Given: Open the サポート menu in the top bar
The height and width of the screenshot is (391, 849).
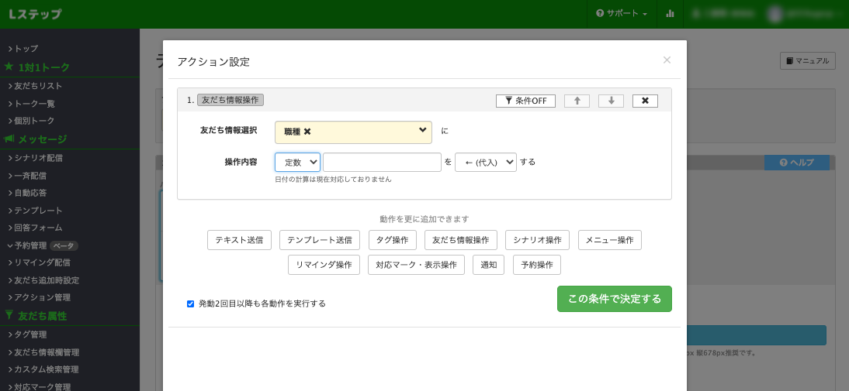Looking at the screenshot, I should (x=622, y=14).
